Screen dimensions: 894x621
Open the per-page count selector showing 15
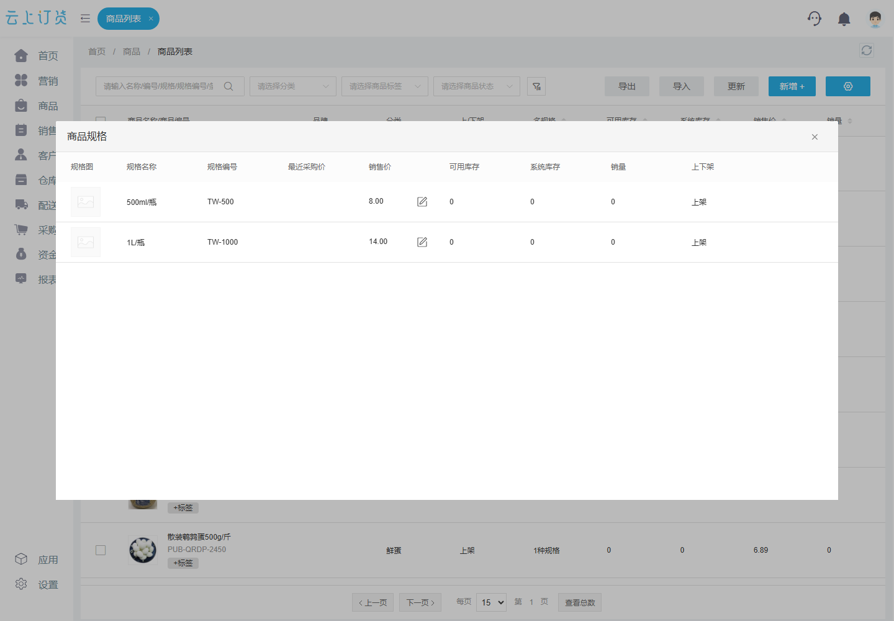click(x=491, y=602)
